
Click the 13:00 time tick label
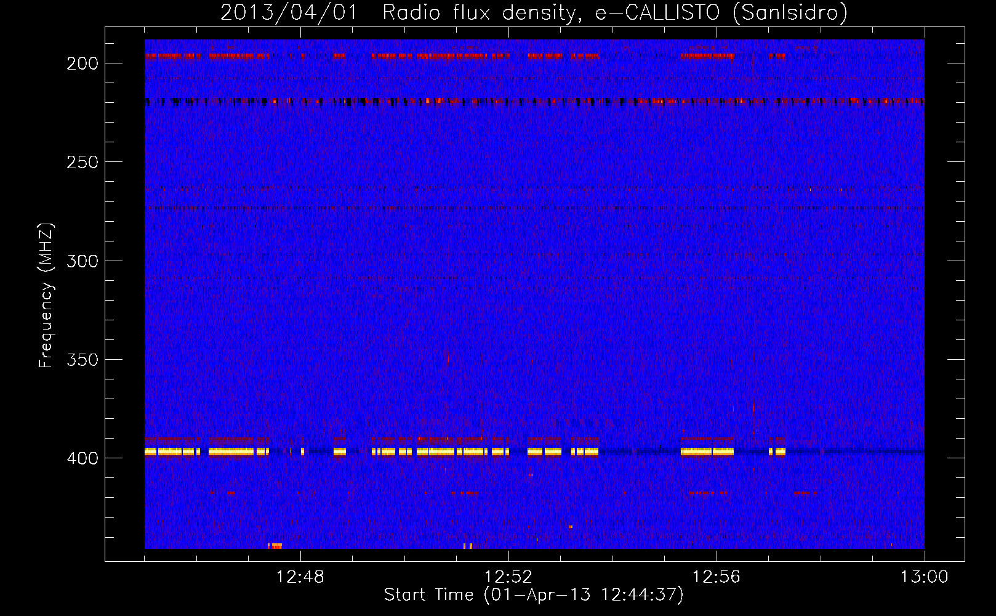click(x=925, y=577)
